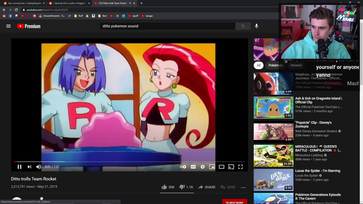Visit Miraculous Ladybug channel name
Image resolution: width=363 pixels, height=204 pixels.
[309, 155]
